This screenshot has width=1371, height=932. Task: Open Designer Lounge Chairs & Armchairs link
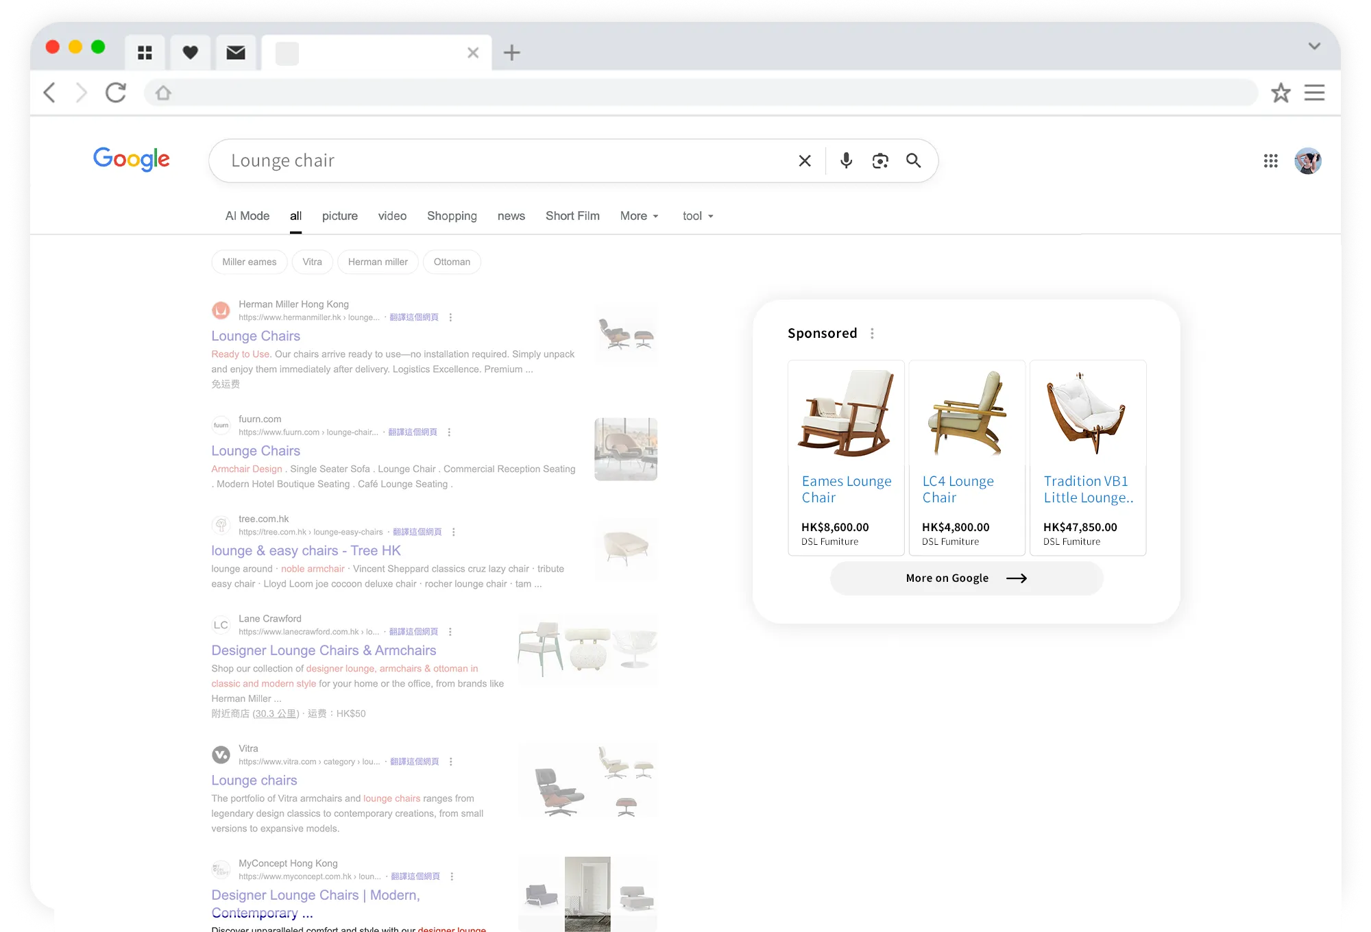click(324, 650)
